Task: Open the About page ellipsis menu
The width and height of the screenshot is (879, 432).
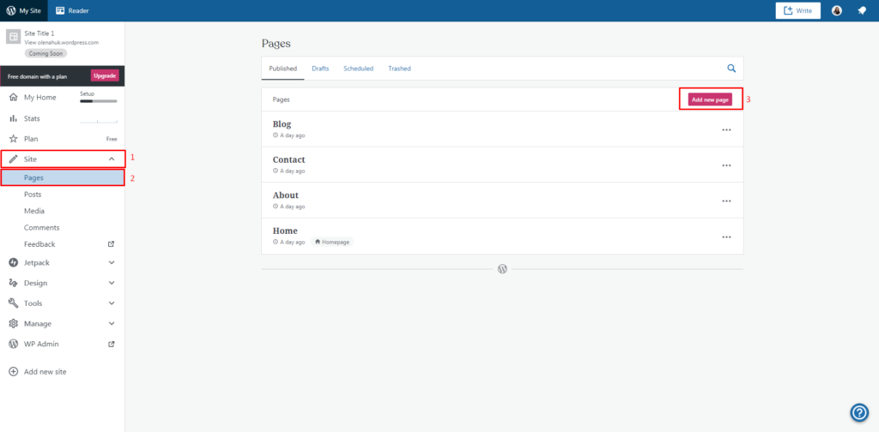Action: [726, 201]
